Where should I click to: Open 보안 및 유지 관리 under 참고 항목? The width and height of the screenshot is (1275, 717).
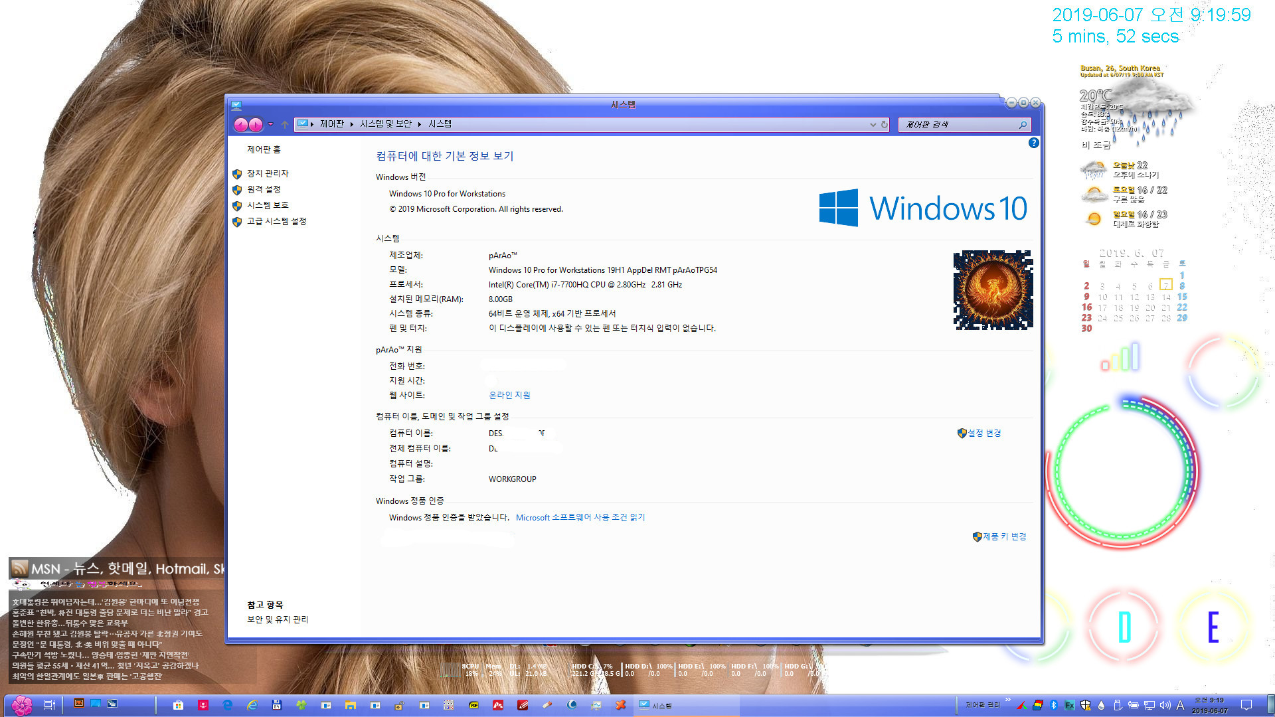pyautogui.click(x=278, y=619)
